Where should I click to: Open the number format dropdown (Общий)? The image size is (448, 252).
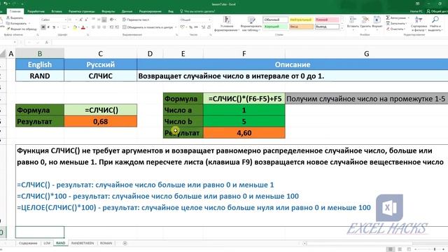point(195,20)
